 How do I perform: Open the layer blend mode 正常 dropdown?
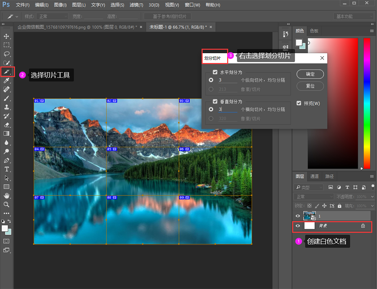tap(313, 197)
